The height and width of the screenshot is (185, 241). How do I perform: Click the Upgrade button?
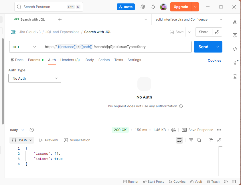coord(181,7)
